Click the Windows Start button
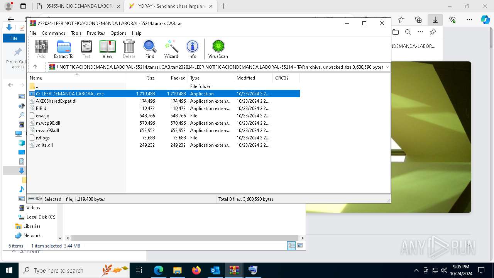 point(9,270)
